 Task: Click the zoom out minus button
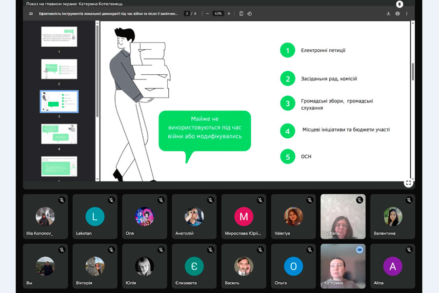coord(207,14)
